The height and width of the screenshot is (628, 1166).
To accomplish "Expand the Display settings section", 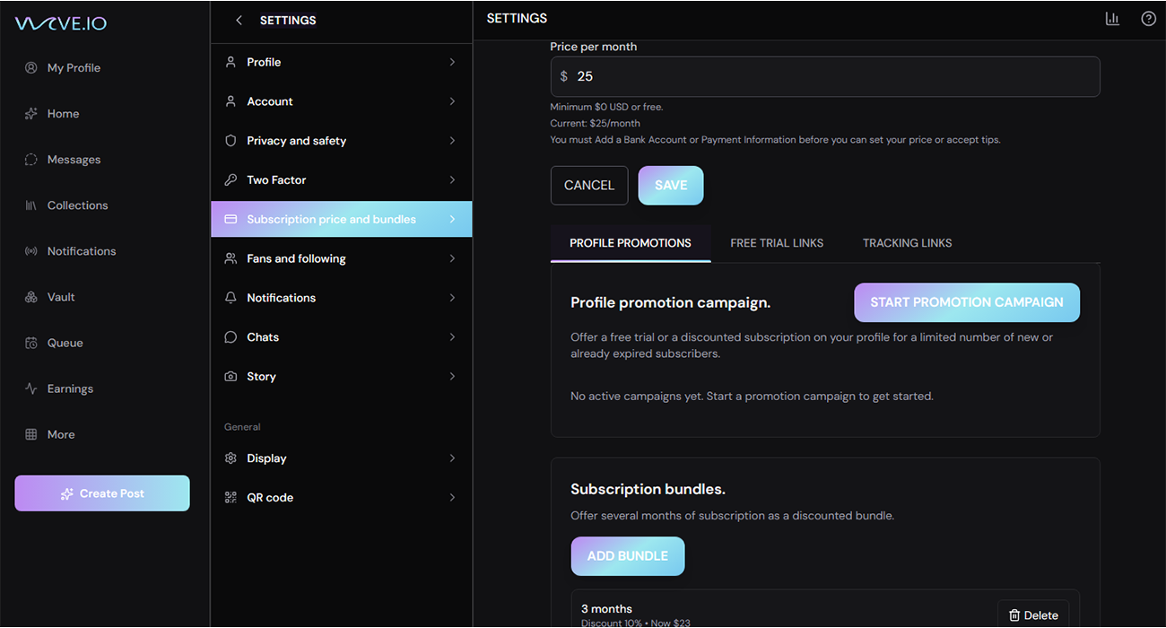I will [341, 458].
